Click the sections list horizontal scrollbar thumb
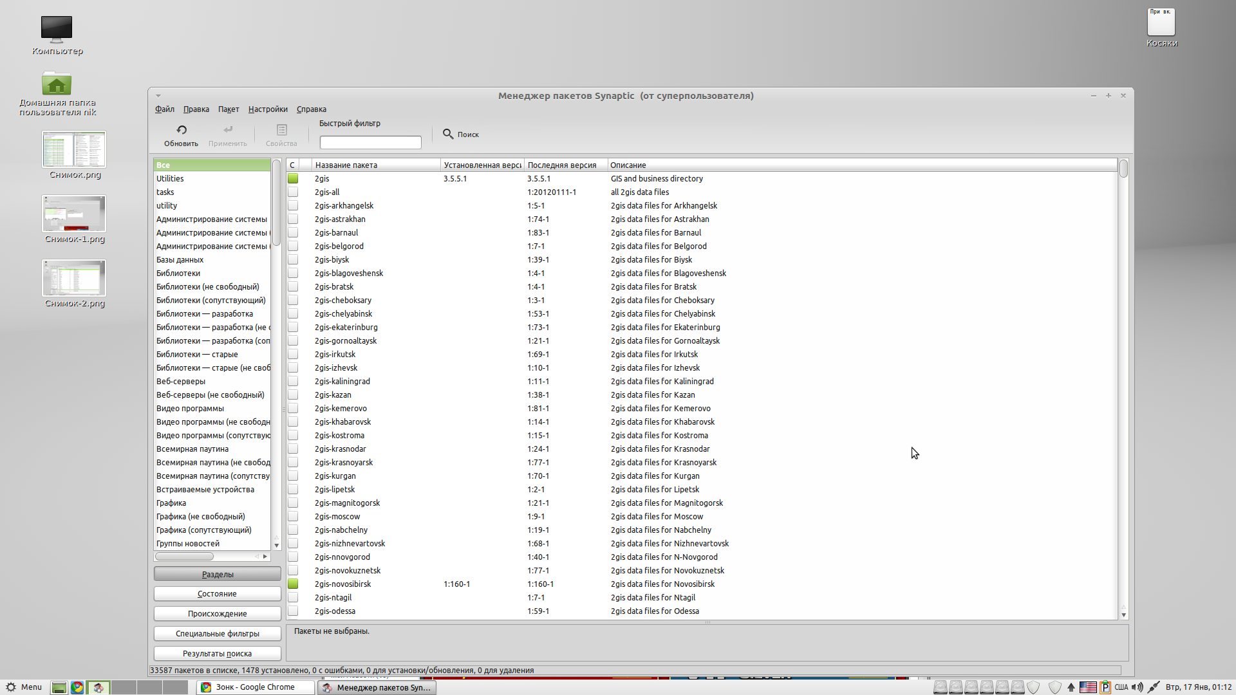The height and width of the screenshot is (695, 1236). click(184, 556)
